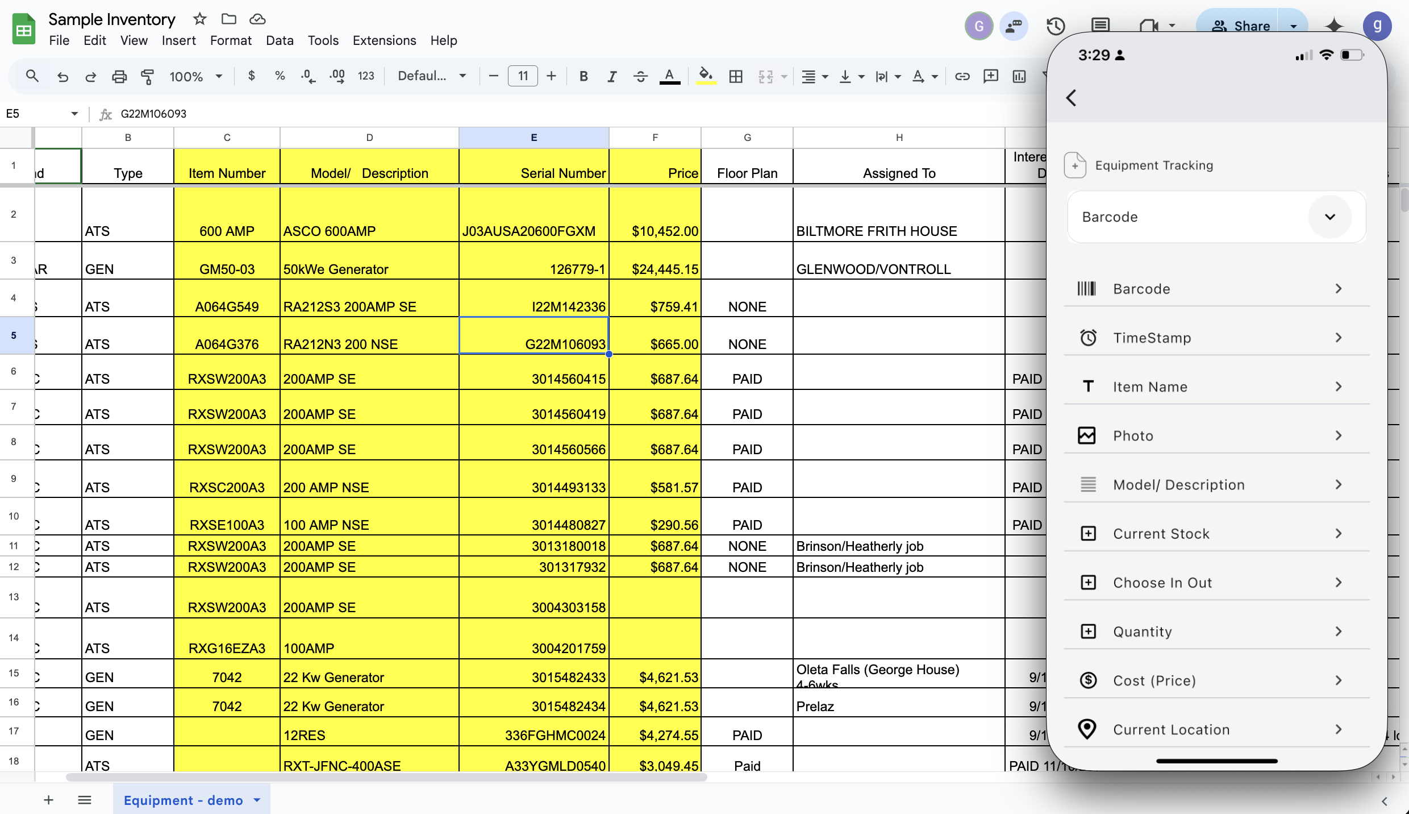Select the Equipment - demo tab
Screen dimensions: 1409x814
(x=184, y=799)
